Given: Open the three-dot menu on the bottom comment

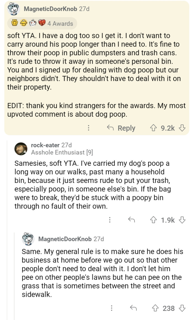Looking at the screenshot, I should [112, 308].
